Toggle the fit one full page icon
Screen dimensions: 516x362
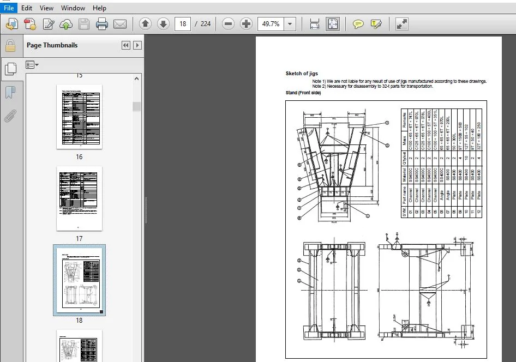pos(333,24)
